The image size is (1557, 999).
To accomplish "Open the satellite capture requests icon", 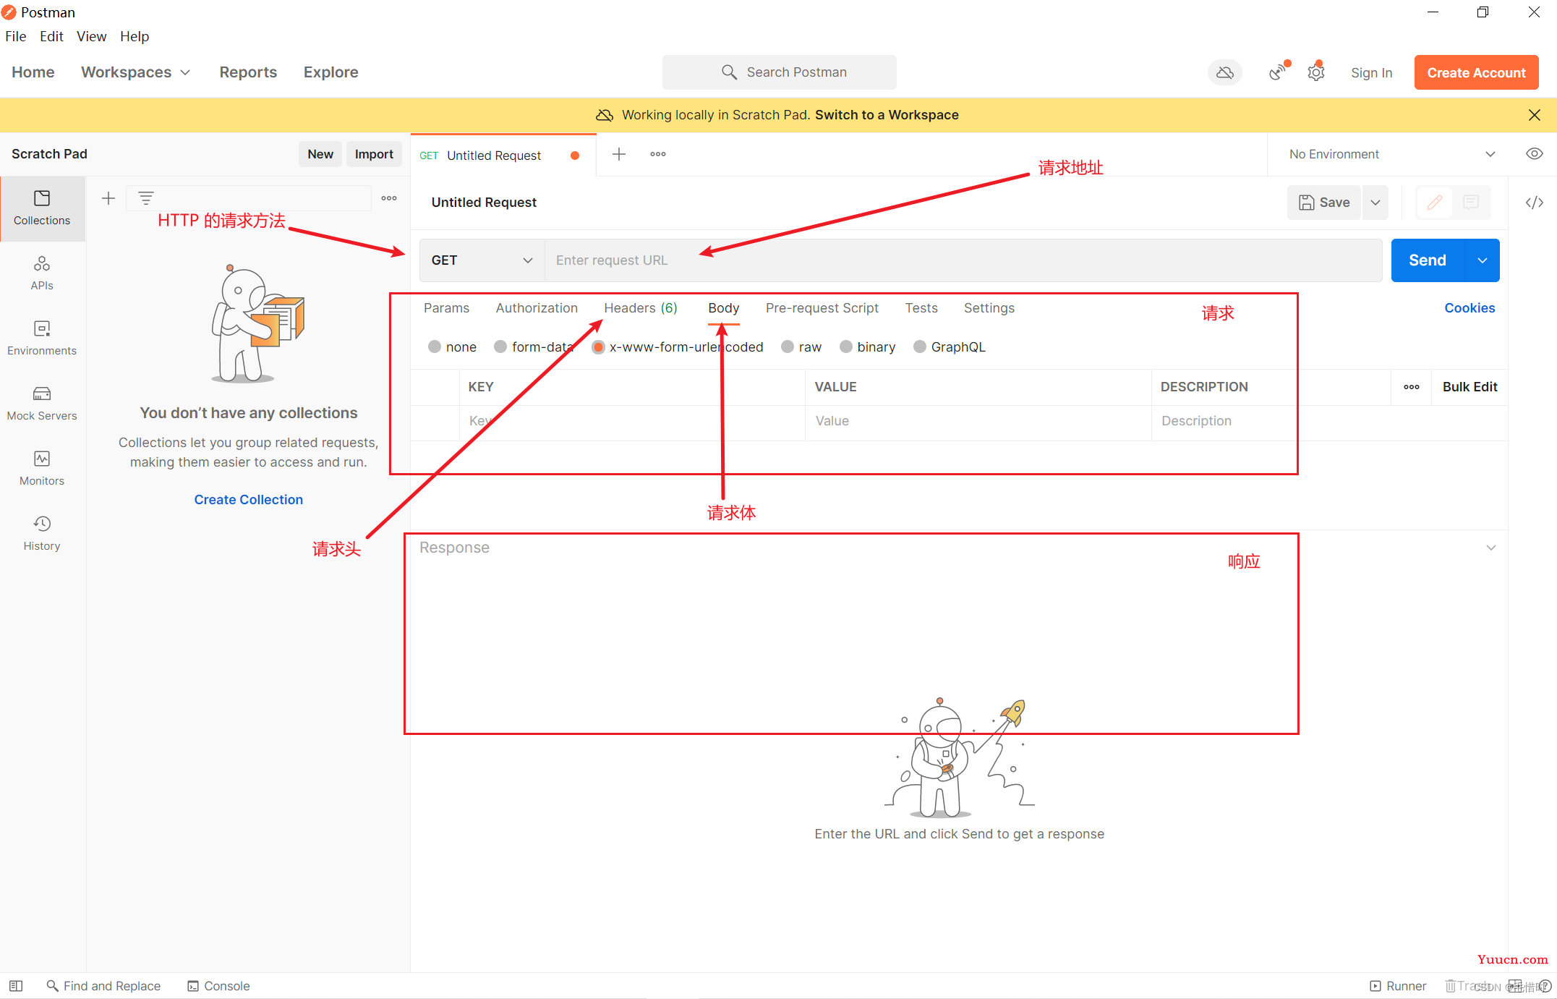I will pyautogui.click(x=1279, y=72).
